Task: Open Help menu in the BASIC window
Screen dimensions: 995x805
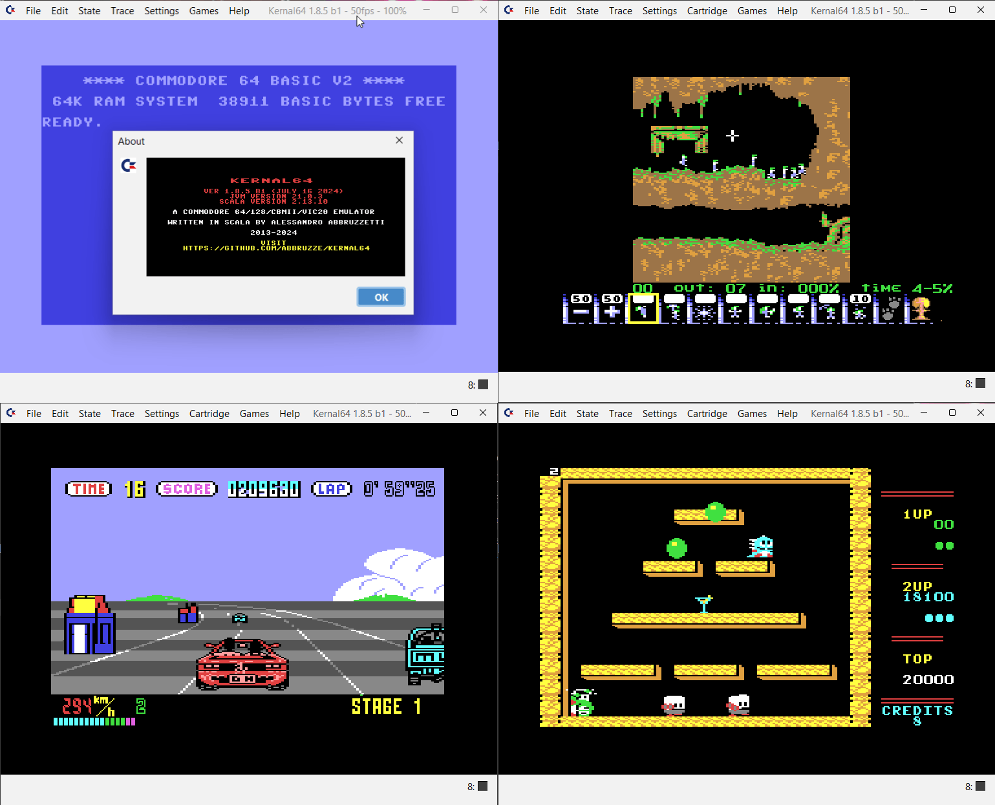Action: (239, 11)
